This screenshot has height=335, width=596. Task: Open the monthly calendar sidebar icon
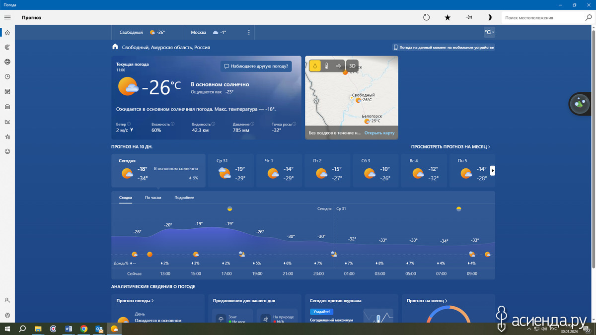[x=7, y=92]
